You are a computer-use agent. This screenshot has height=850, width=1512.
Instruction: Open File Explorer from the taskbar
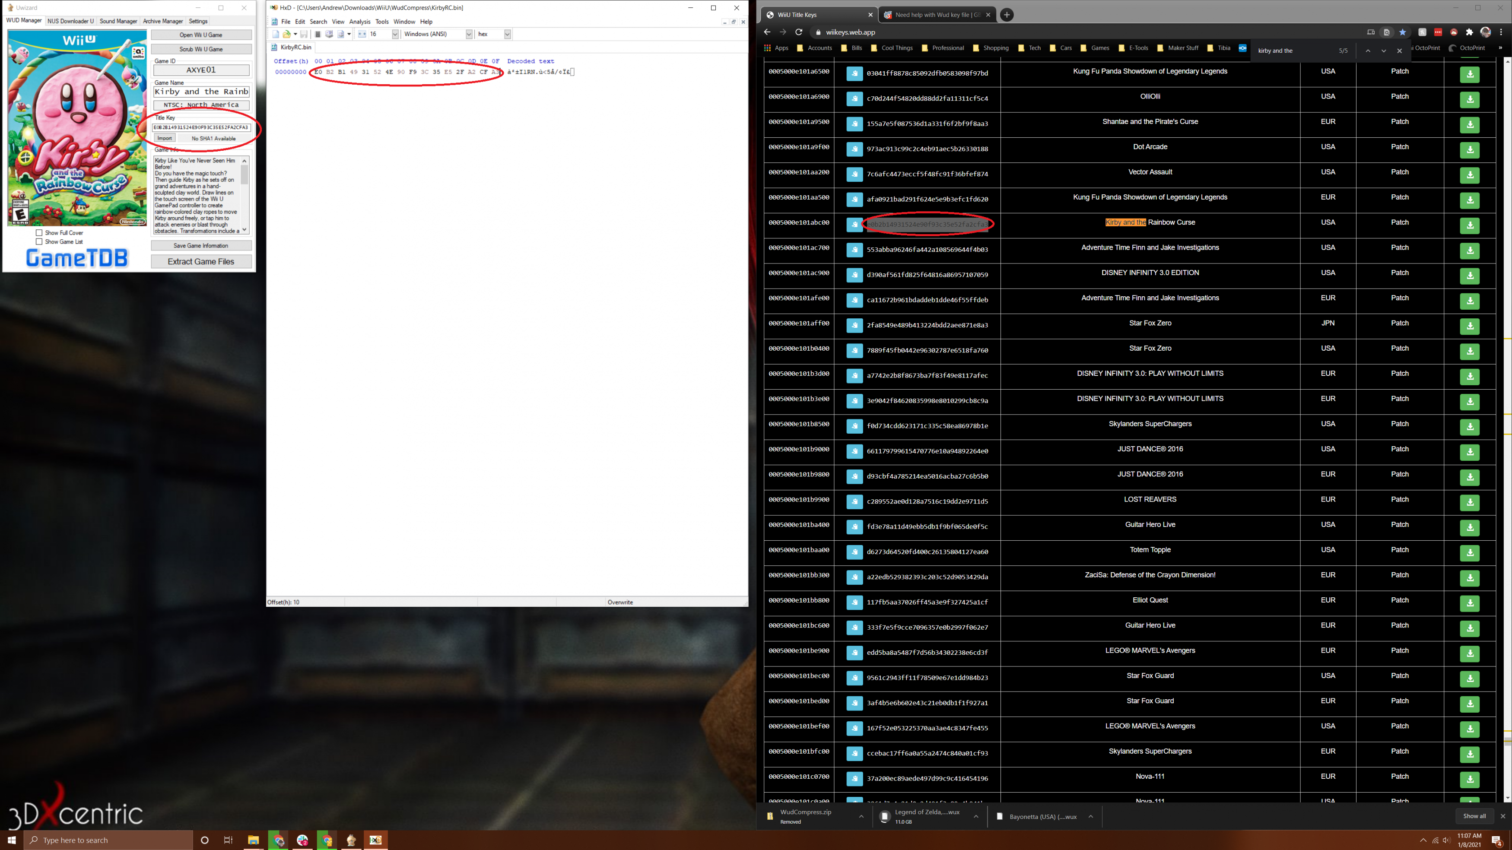[254, 840]
